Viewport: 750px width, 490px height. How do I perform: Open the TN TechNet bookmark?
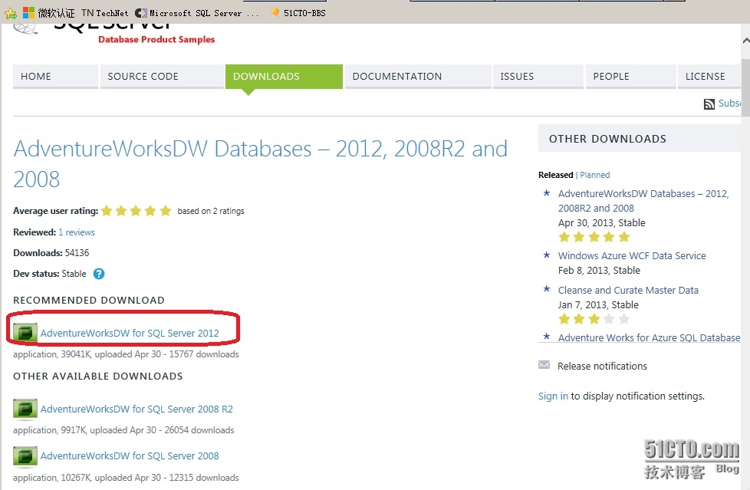tap(105, 13)
